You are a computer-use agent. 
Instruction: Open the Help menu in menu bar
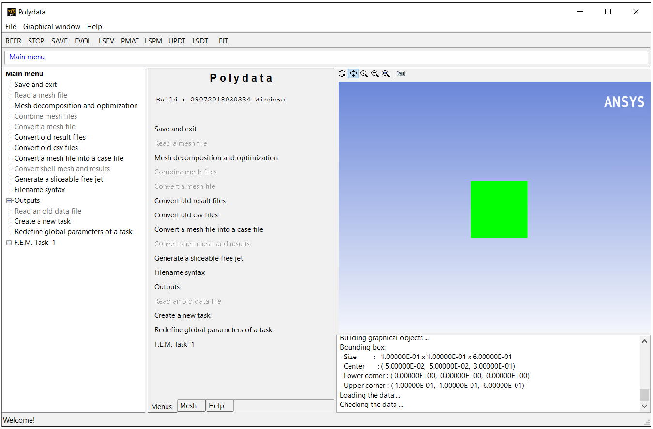pyautogui.click(x=94, y=27)
